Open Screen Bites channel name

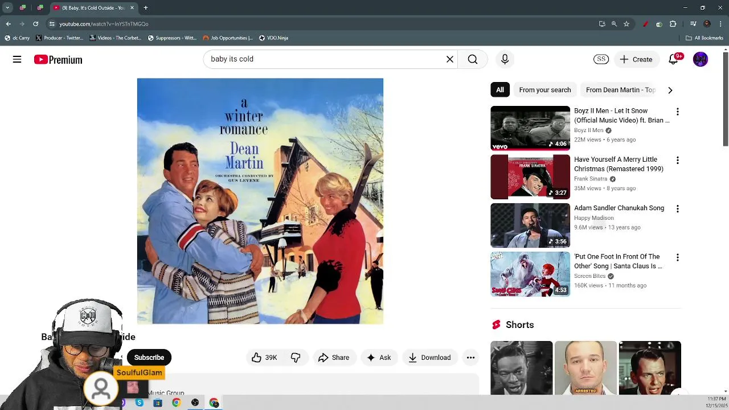(589, 276)
